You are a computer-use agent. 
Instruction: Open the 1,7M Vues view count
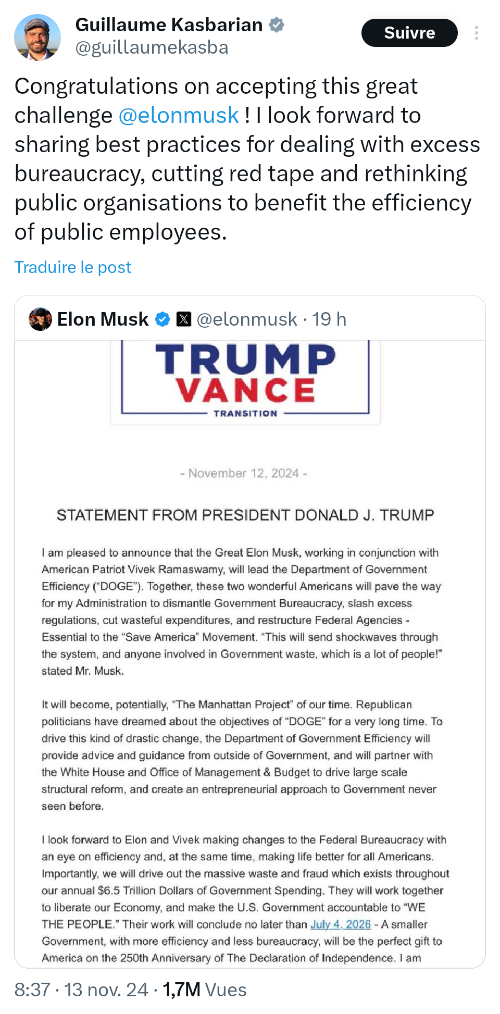pyautogui.click(x=205, y=990)
